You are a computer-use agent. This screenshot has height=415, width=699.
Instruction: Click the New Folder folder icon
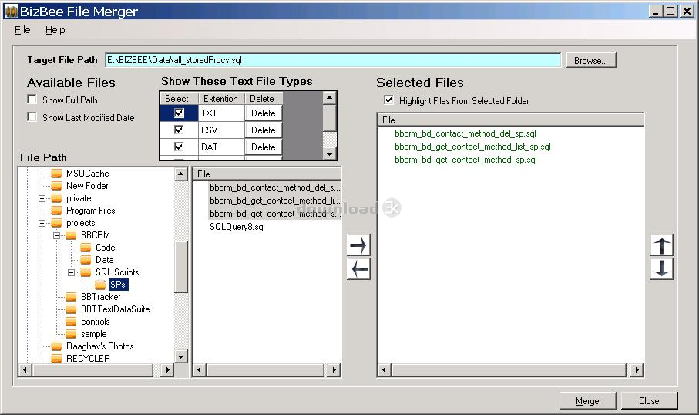[x=56, y=186]
